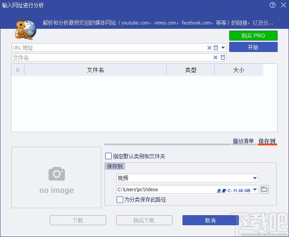289x237 pixels.
Task: Click the no image preview thumbnail
Action: [x=56, y=177]
